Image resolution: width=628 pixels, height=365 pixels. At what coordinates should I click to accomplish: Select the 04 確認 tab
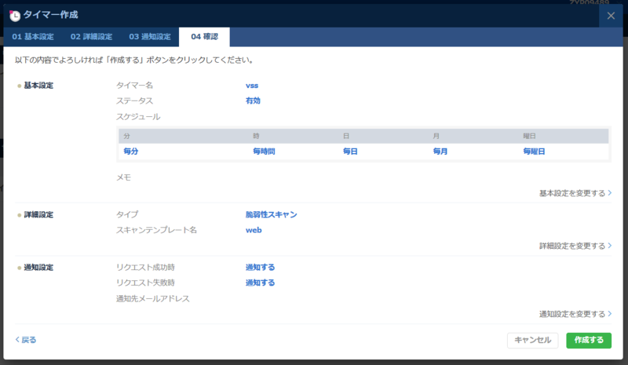pos(204,37)
